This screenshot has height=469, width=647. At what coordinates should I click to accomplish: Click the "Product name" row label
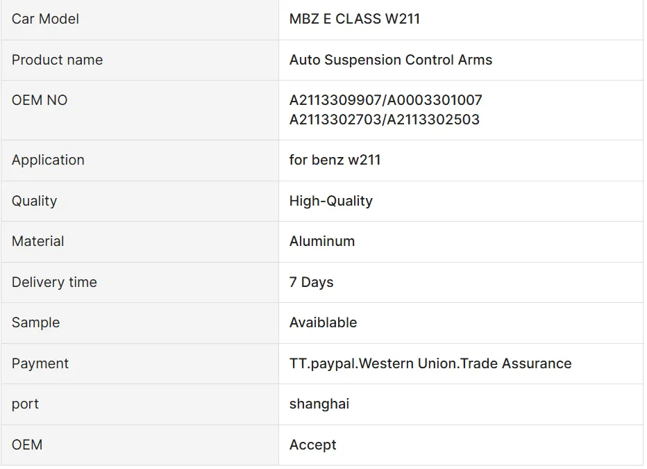57,60
